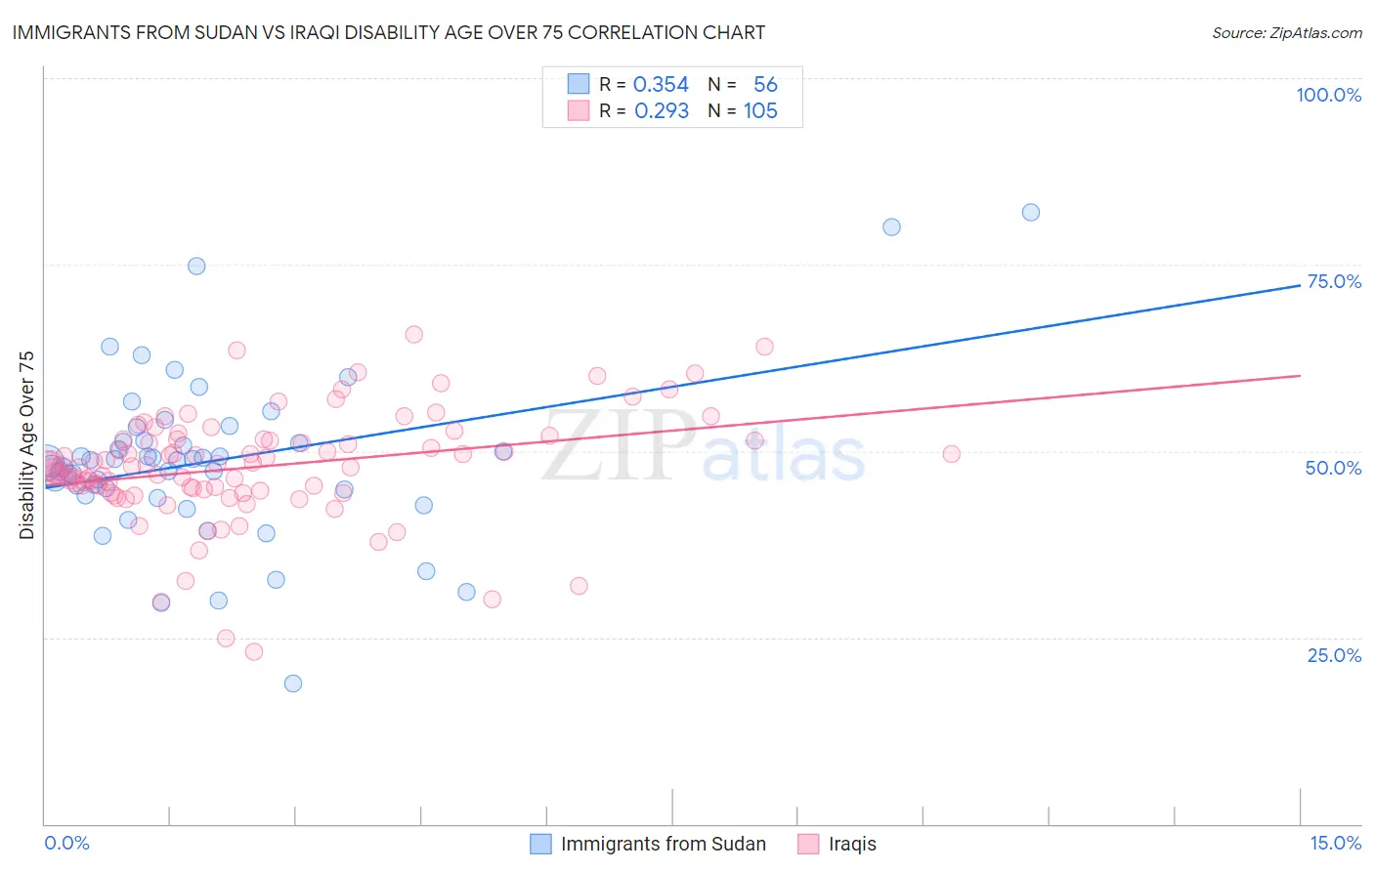Image resolution: width=1374 pixels, height=871 pixels.
Task: Click the blue Immigrants from Sudan legend swatch
Action: tap(541, 844)
